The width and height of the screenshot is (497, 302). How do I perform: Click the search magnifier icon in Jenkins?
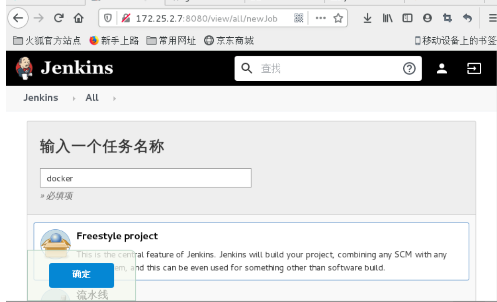[x=247, y=68]
